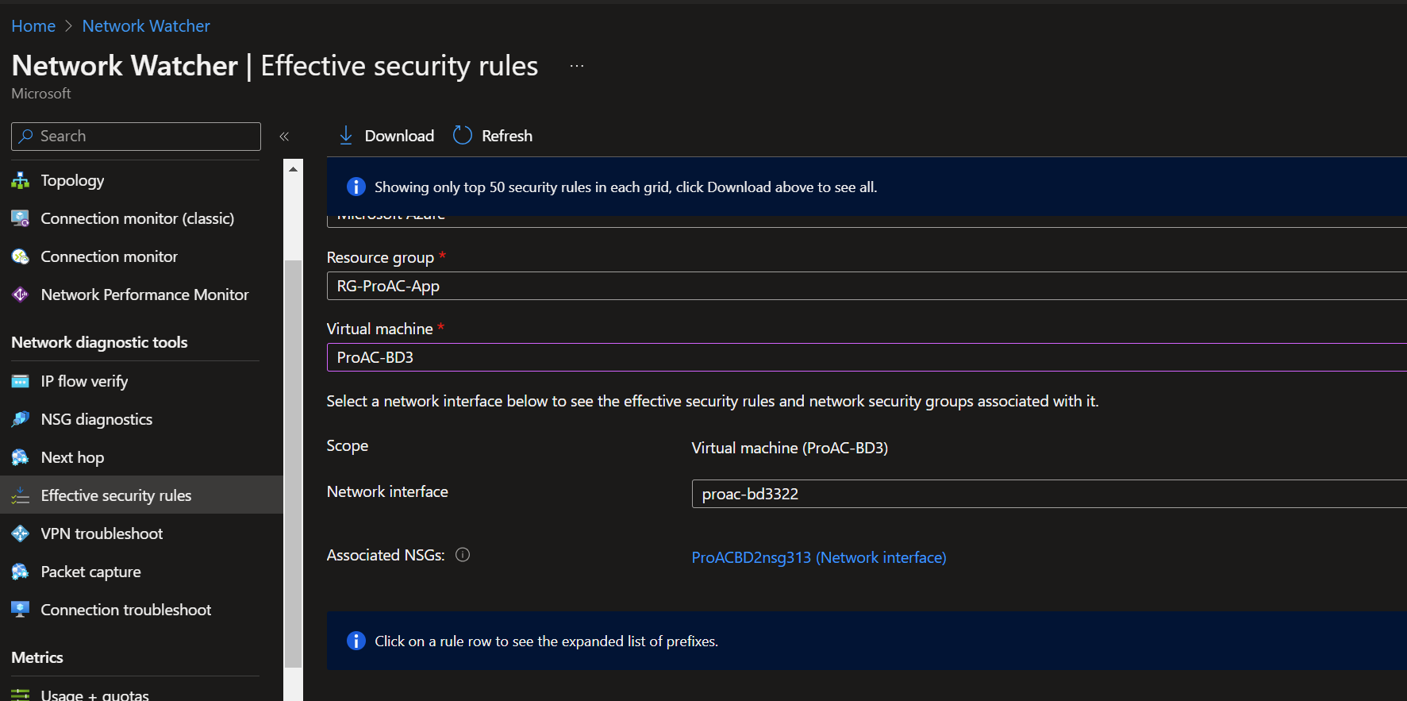This screenshot has width=1407, height=701.
Task: Click info icon beside Associated NSGs
Action: 463,555
